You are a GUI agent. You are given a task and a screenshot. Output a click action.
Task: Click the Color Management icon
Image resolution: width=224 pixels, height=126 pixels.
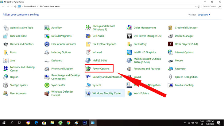click(x=129, y=28)
